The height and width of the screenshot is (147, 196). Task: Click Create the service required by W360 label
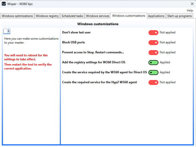coord(104,72)
